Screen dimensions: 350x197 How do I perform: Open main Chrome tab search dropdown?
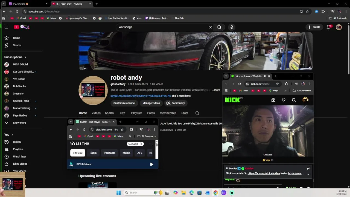[4, 4]
